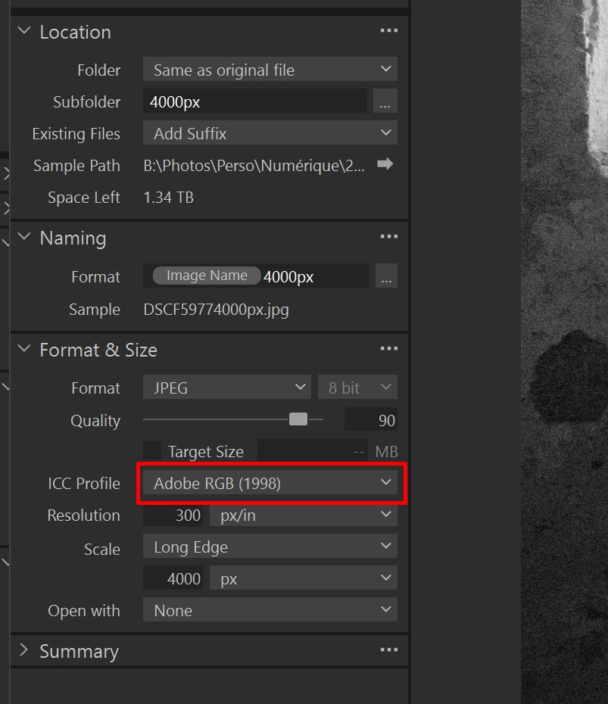
Task: Open the 8 bit depth dropdown
Action: click(357, 387)
